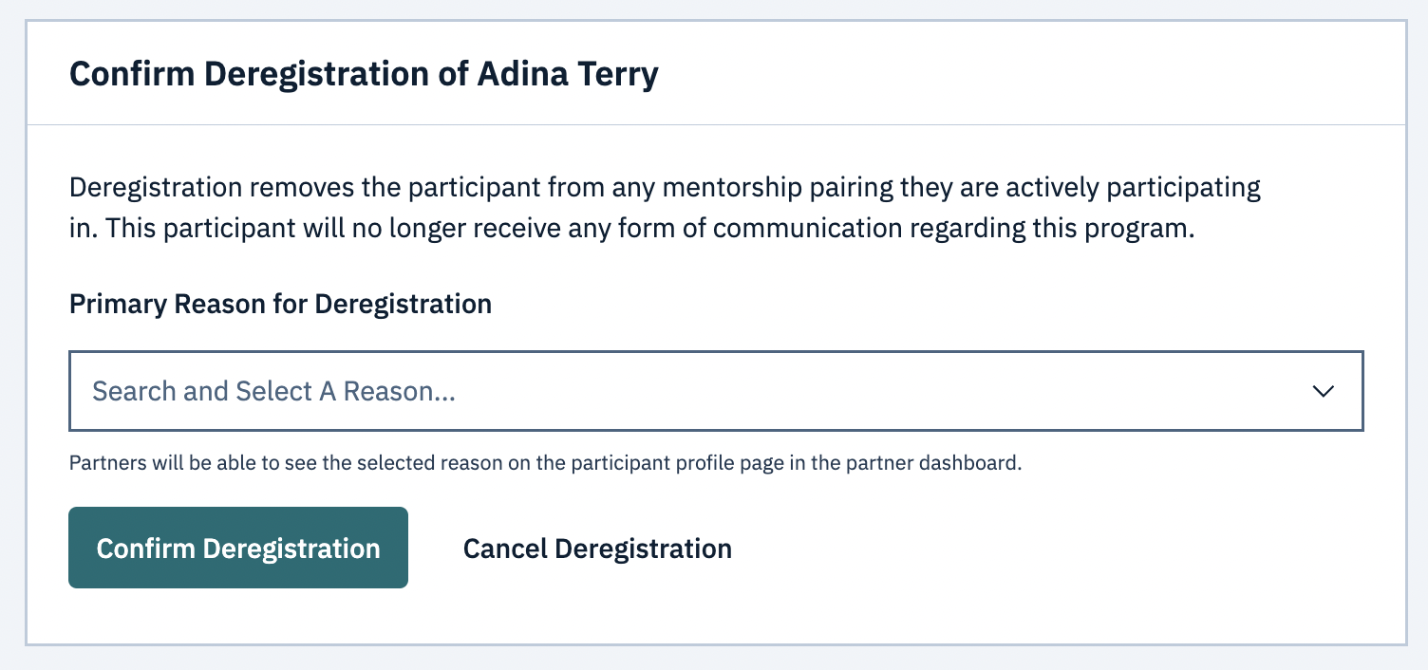The width and height of the screenshot is (1428, 670).
Task: Click the downward arrow icon in the dropdown
Action: [1325, 391]
